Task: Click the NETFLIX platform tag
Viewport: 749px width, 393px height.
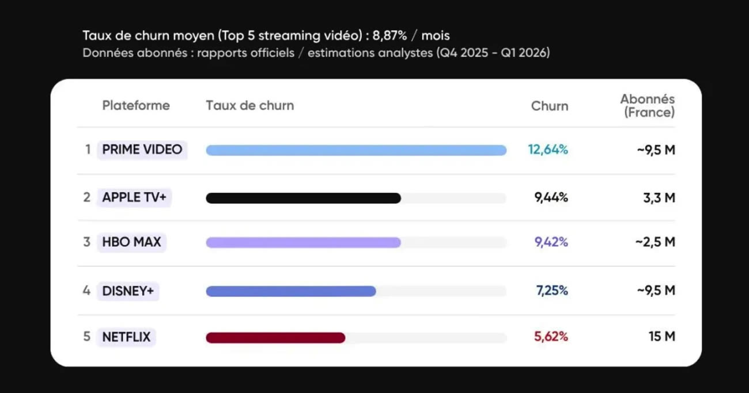Action: 126,337
